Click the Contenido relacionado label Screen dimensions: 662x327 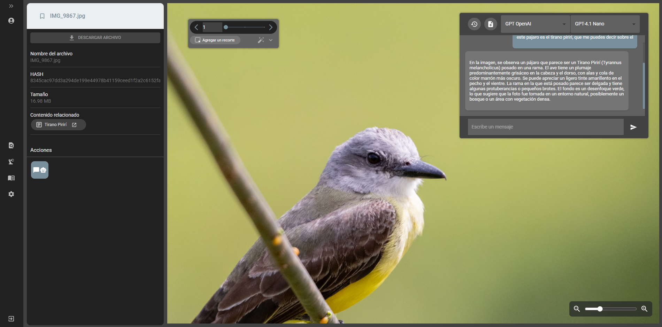(x=55, y=115)
